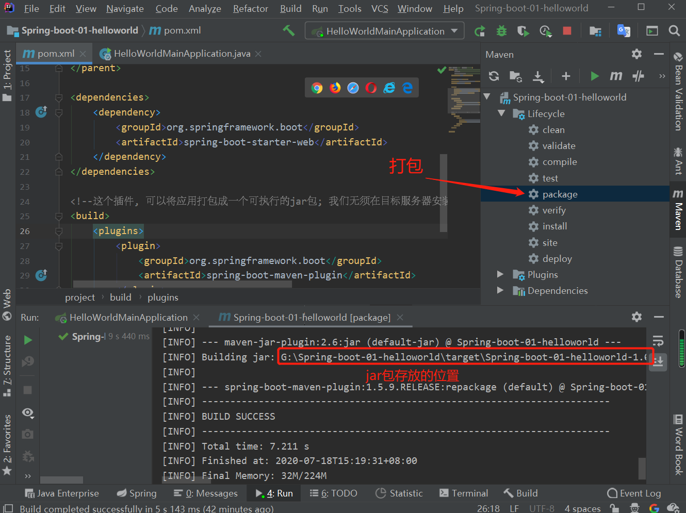This screenshot has height=513, width=686.
Task: Toggle the Database tool window stripe
Action: (x=678, y=272)
